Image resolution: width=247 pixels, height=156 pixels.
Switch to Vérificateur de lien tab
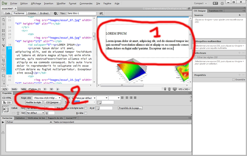36,118
